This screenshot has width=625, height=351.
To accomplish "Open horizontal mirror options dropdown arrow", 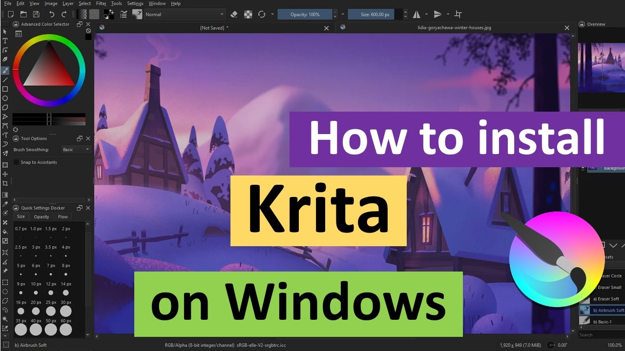I will point(426,14).
